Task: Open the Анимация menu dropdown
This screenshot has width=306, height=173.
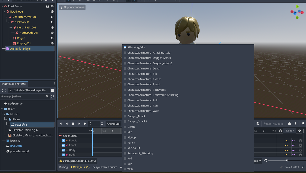Action: coord(114,123)
